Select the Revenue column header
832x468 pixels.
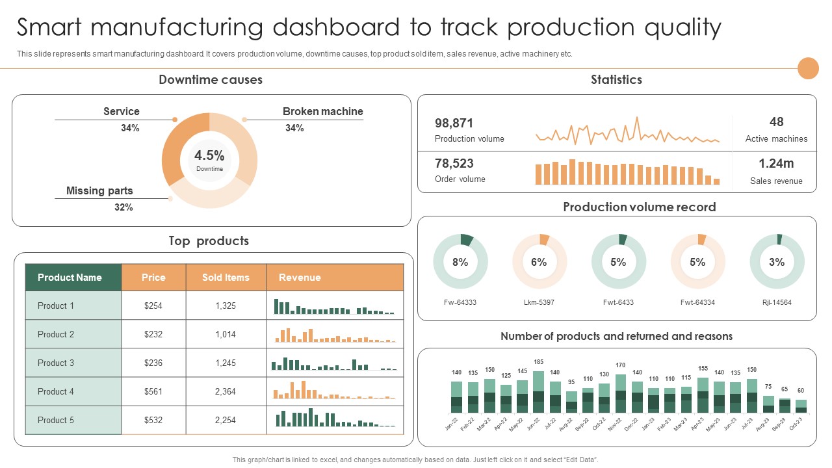point(335,278)
